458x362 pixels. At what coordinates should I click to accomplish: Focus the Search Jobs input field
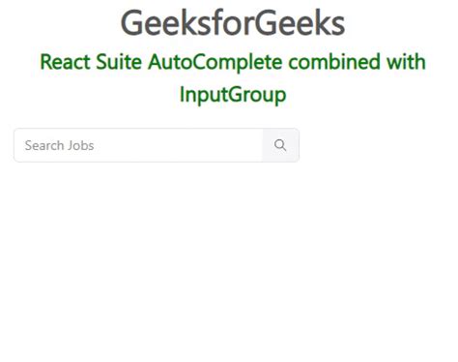pos(138,145)
